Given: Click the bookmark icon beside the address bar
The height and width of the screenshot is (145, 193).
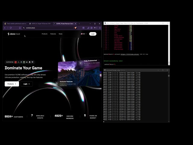Looking at the screenshot, I should click(x=20, y=28).
